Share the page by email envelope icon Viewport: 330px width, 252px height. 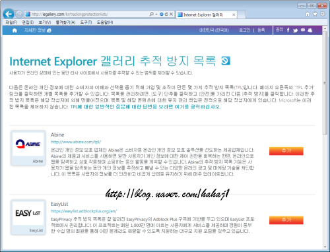click(x=303, y=30)
